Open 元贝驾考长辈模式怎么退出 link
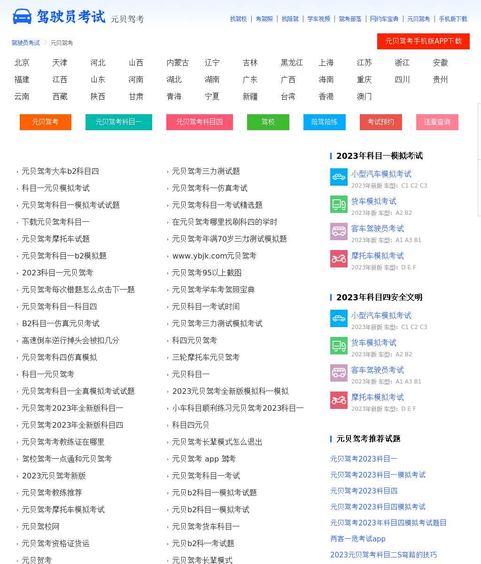Viewport: 481px width, 564px height. pos(217,442)
